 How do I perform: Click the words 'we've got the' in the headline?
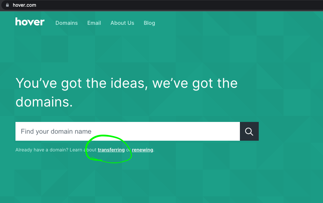(195, 83)
